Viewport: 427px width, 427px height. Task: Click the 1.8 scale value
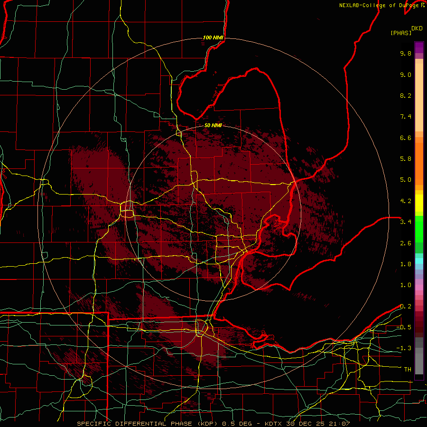(406, 264)
